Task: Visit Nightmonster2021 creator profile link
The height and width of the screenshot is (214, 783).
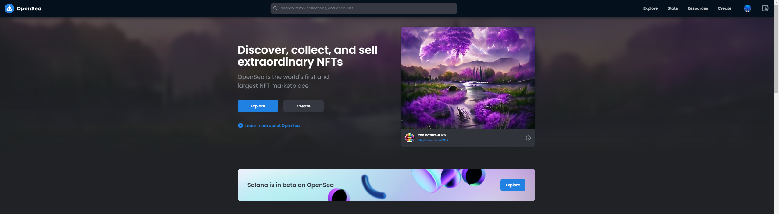Action: point(434,140)
